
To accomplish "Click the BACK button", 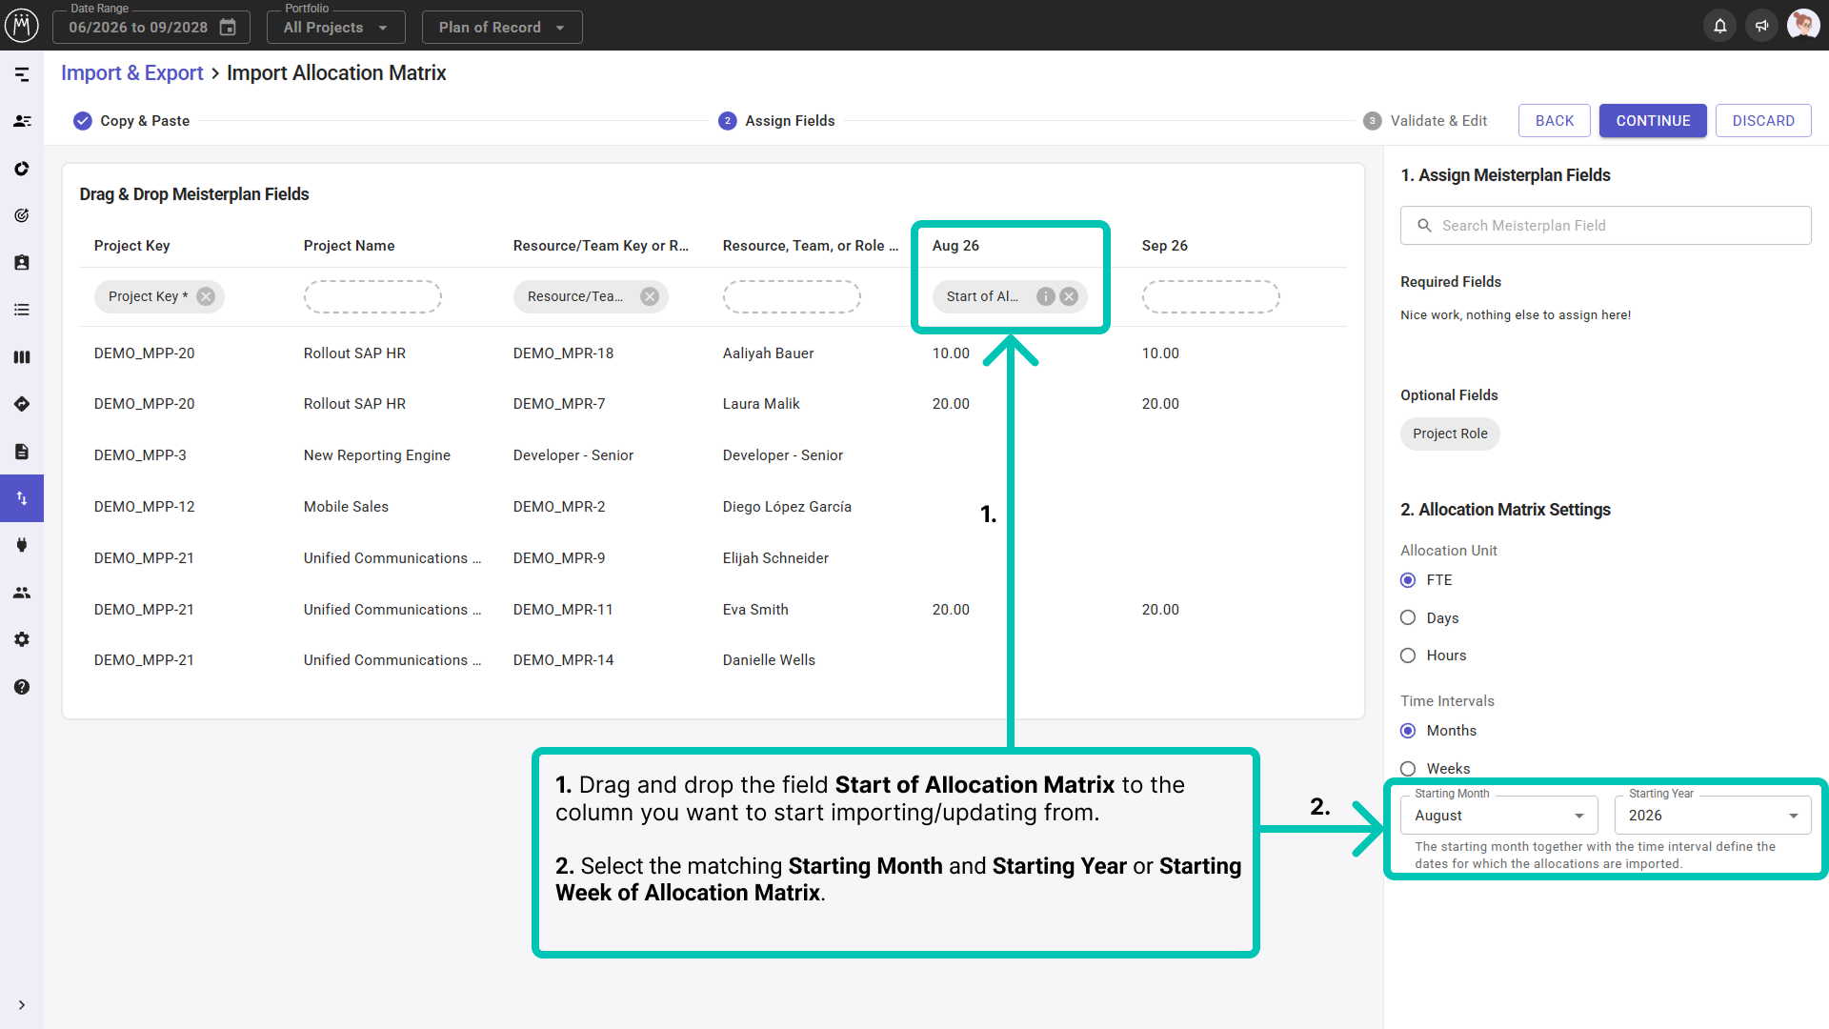I will [1555, 121].
